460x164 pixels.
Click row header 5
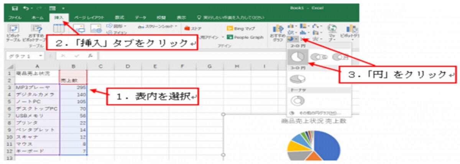[x=10, y=102]
